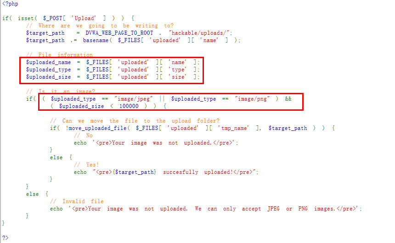Click the $uploaded_size assignment line
Viewport: 395px width, 243px height.
113,77
